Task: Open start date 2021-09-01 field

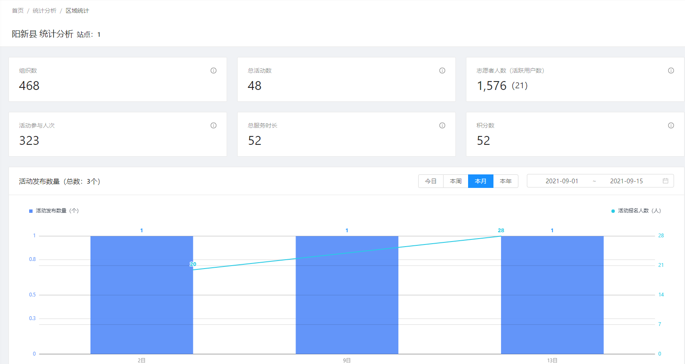Action: pos(562,181)
